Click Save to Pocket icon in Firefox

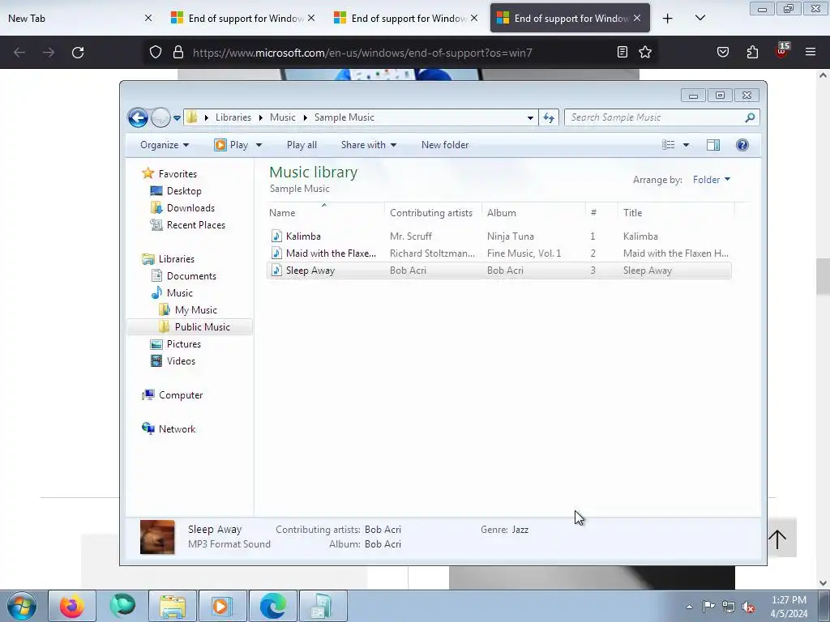click(722, 52)
